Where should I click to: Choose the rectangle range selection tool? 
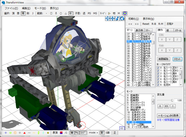click(51, 13)
